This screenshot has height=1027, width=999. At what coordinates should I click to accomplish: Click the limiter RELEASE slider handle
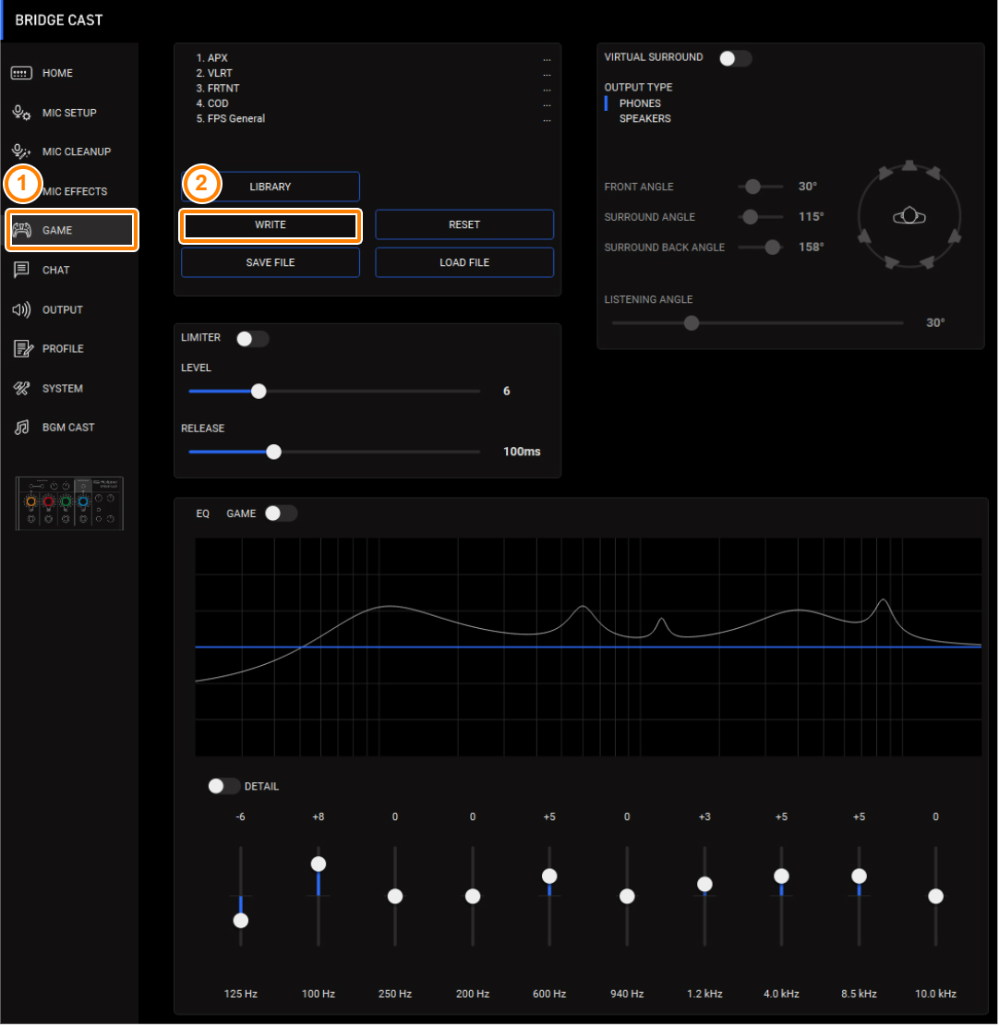273,452
